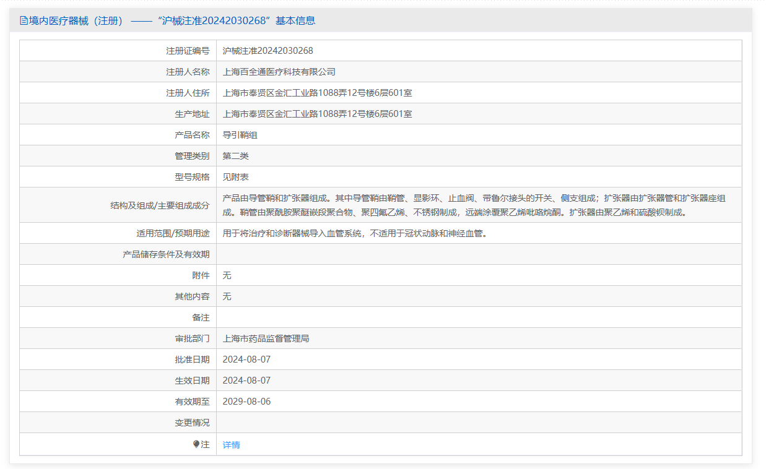
Task: Click the 2024-08-07 value in 生效日期 row
Action: 246,381
